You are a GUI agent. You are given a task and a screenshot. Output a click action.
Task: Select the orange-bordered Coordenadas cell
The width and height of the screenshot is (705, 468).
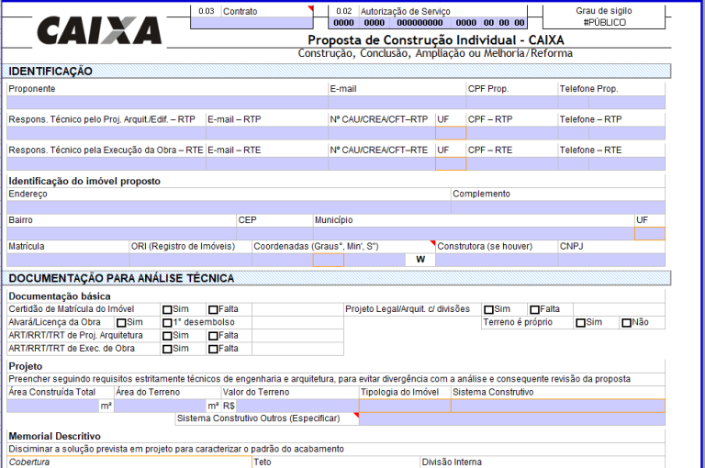[x=329, y=260]
